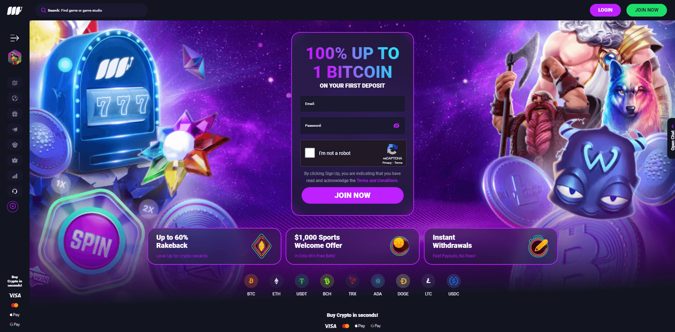Image resolution: width=675 pixels, height=332 pixels.
Task: Click the LOGIN button
Action: [605, 10]
